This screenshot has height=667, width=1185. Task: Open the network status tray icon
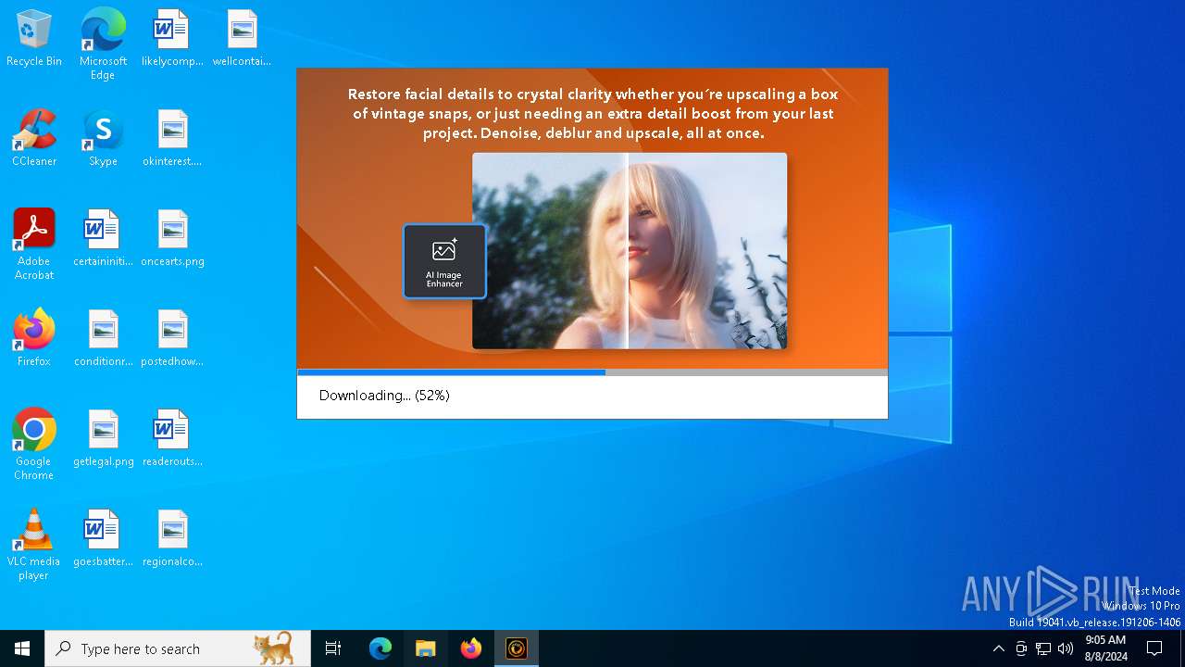[x=1043, y=648]
